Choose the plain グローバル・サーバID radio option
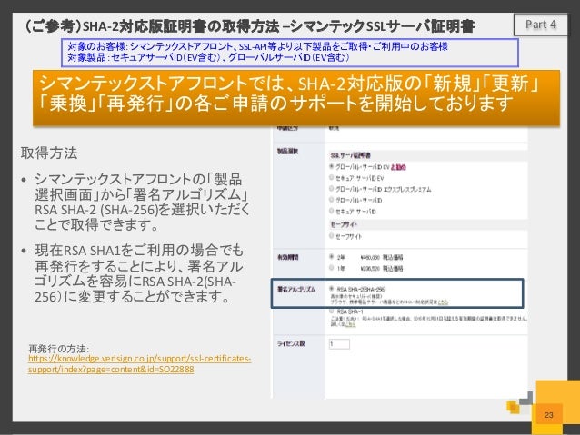This screenshot has width=580, height=435. 332,200
